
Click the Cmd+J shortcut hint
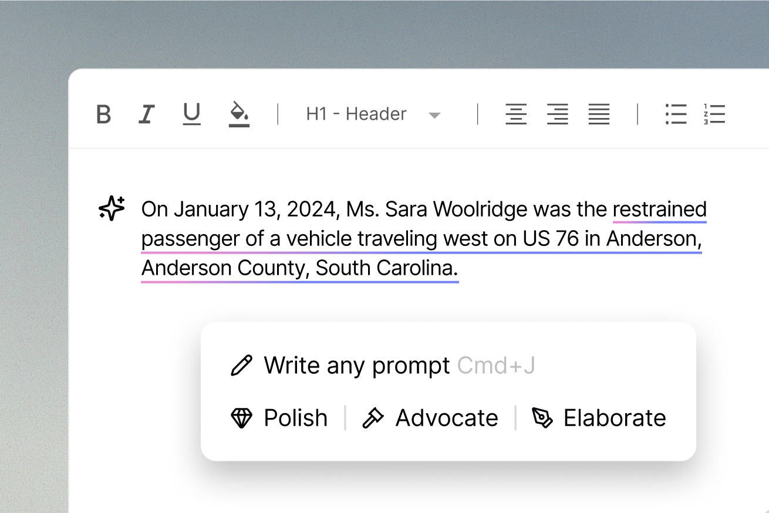pyautogui.click(x=496, y=366)
